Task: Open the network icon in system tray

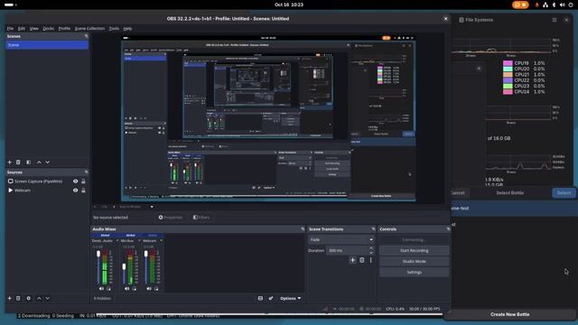Action: pyautogui.click(x=545, y=5)
